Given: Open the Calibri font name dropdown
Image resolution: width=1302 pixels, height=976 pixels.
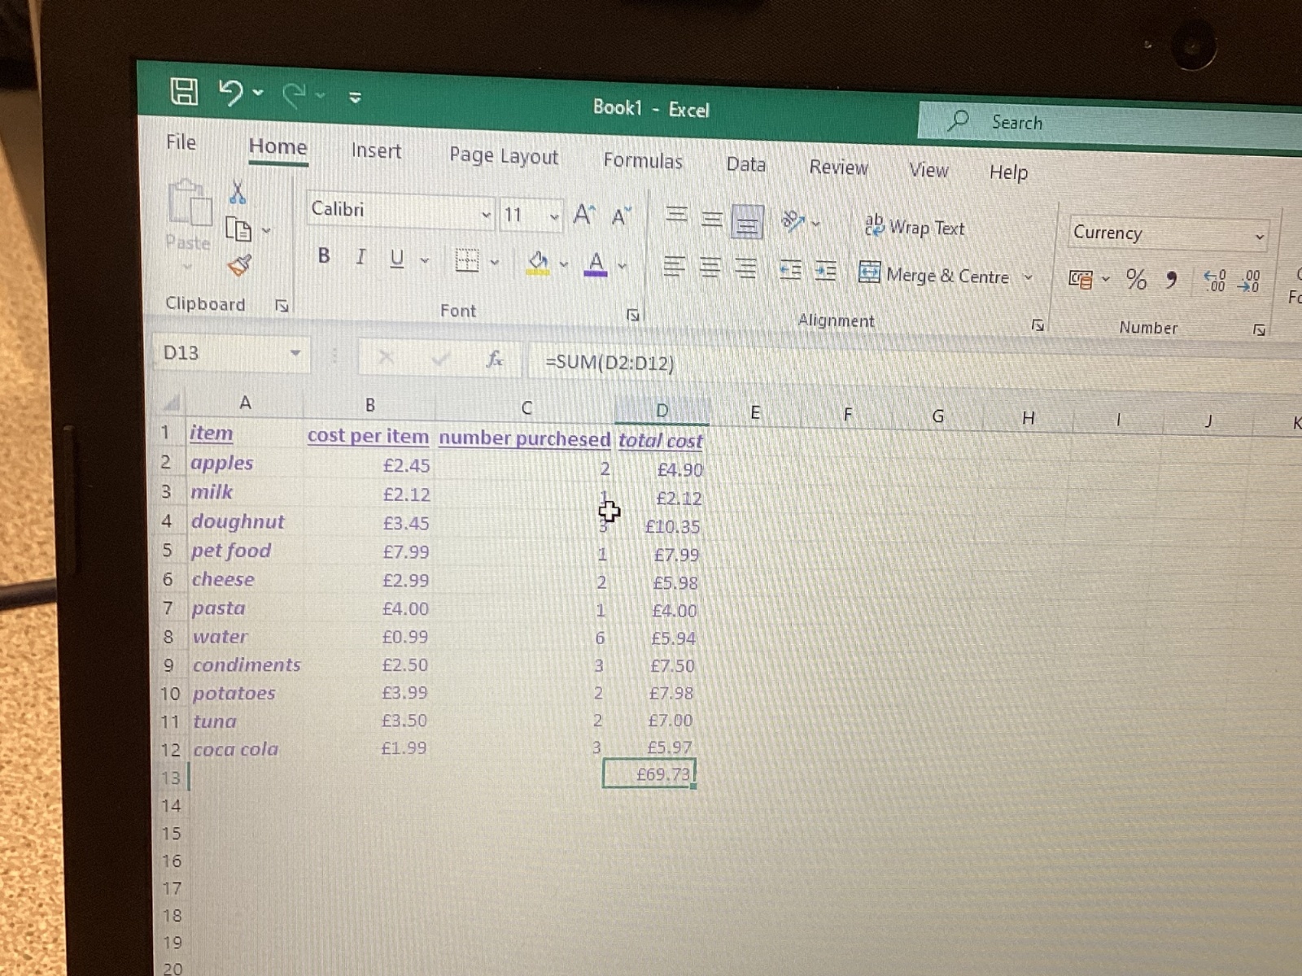Looking at the screenshot, I should pyautogui.click(x=486, y=216).
